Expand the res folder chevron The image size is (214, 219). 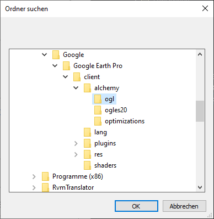[x=76, y=154]
